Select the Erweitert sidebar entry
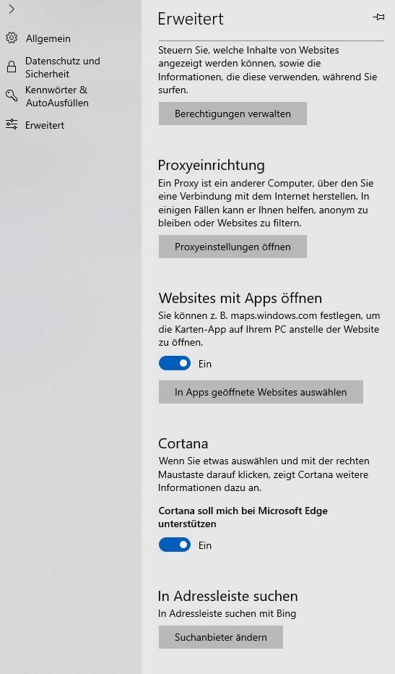This screenshot has height=674, width=395. (x=45, y=125)
